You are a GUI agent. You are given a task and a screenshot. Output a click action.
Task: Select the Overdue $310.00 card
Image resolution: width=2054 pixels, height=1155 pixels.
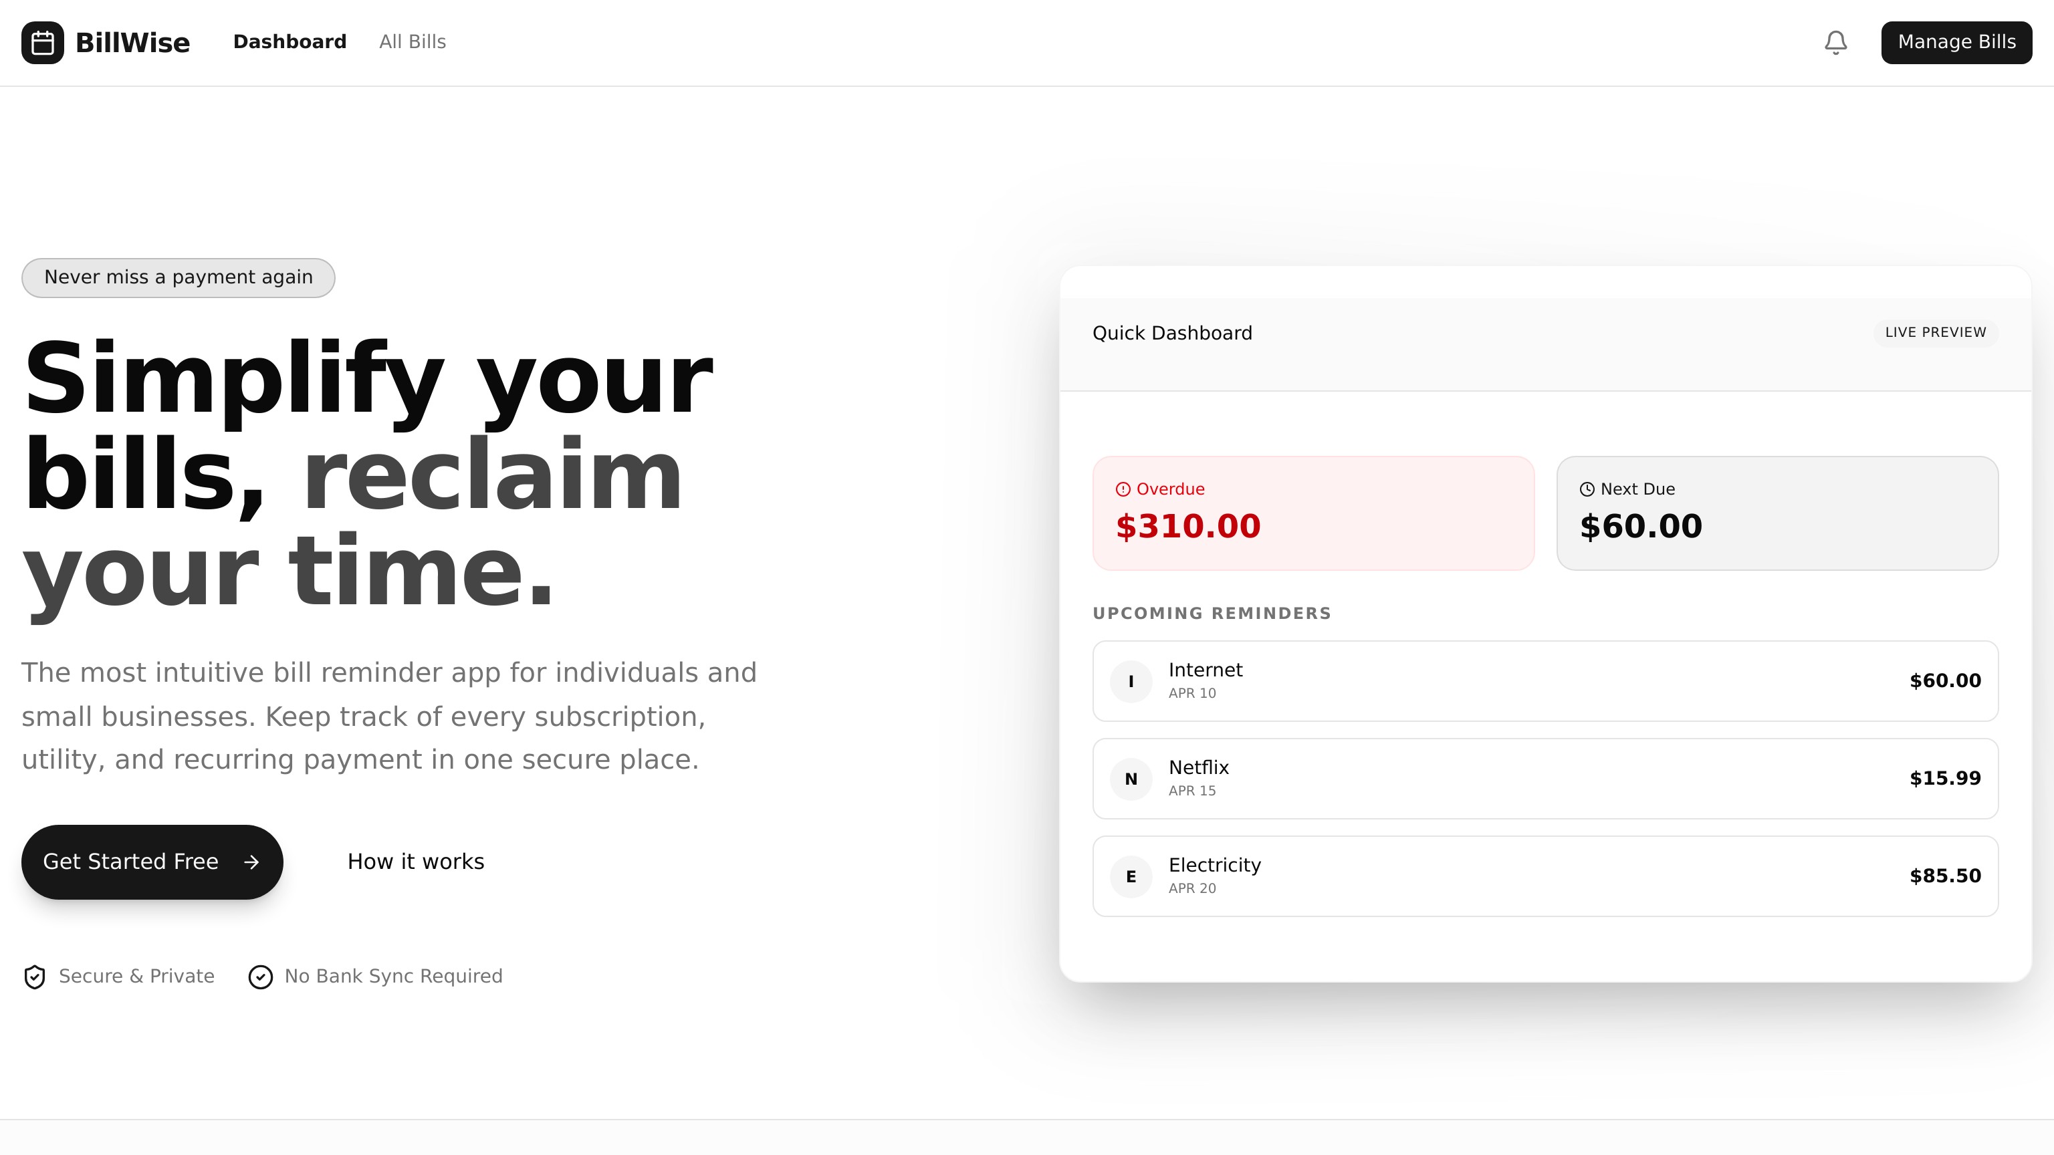(x=1313, y=513)
